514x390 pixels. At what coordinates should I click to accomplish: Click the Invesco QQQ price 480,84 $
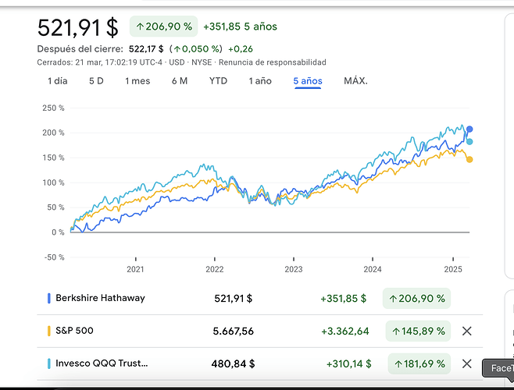coord(233,363)
